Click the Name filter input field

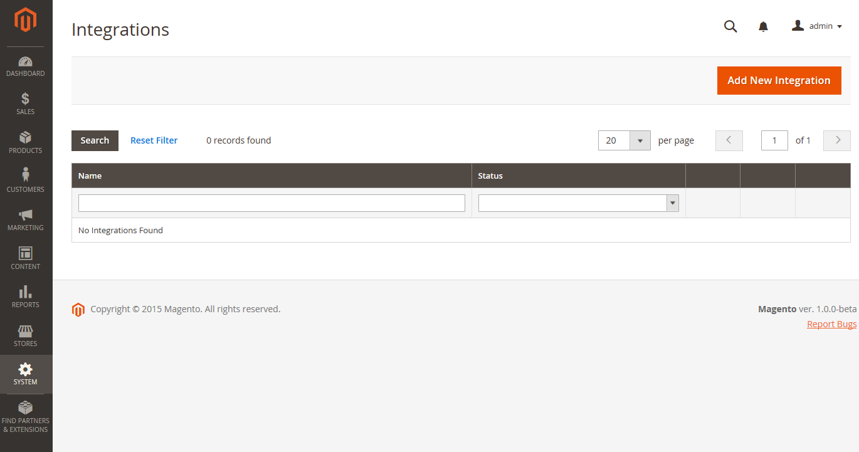pyautogui.click(x=271, y=203)
